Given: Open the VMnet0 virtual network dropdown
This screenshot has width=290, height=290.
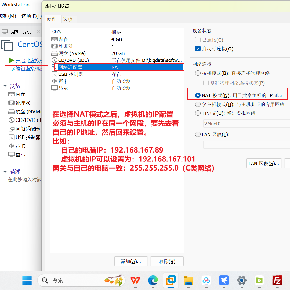Looking at the screenshot, I should pyautogui.click(x=247, y=124).
